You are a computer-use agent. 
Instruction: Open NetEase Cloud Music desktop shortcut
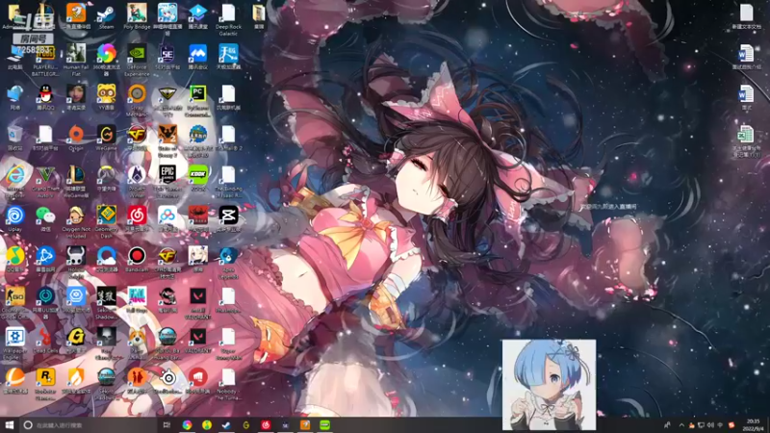137,219
